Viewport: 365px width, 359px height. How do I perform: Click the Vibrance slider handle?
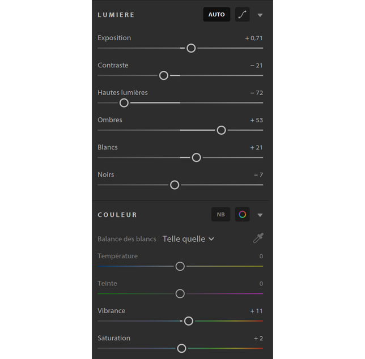pyautogui.click(x=189, y=321)
